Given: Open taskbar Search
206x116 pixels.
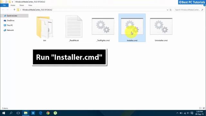Looking at the screenshot, I should 11,113.
